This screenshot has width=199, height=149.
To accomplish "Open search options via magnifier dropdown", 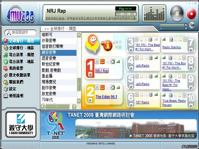I will (9, 33).
